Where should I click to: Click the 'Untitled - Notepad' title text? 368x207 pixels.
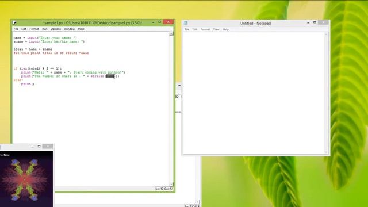click(255, 23)
